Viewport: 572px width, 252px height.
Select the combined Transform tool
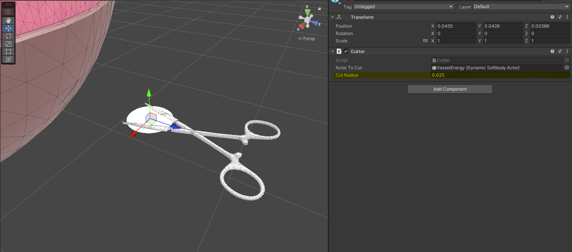coord(8,59)
